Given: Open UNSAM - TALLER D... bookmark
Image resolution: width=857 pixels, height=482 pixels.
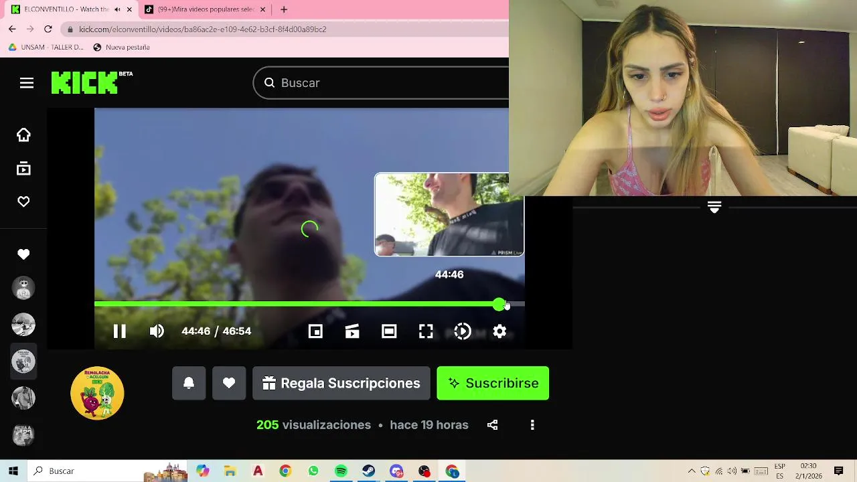Looking at the screenshot, I should tap(46, 48).
